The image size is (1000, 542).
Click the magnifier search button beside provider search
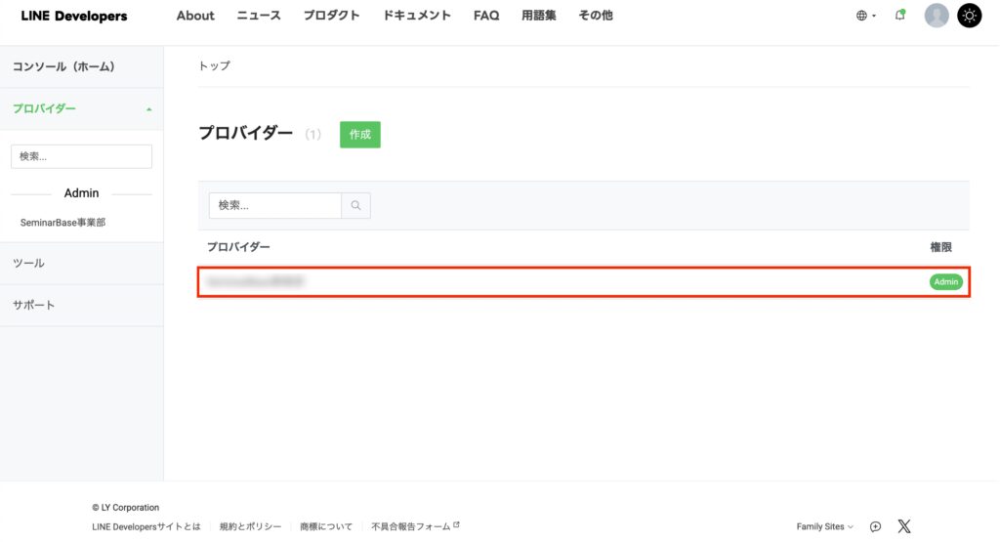[355, 205]
